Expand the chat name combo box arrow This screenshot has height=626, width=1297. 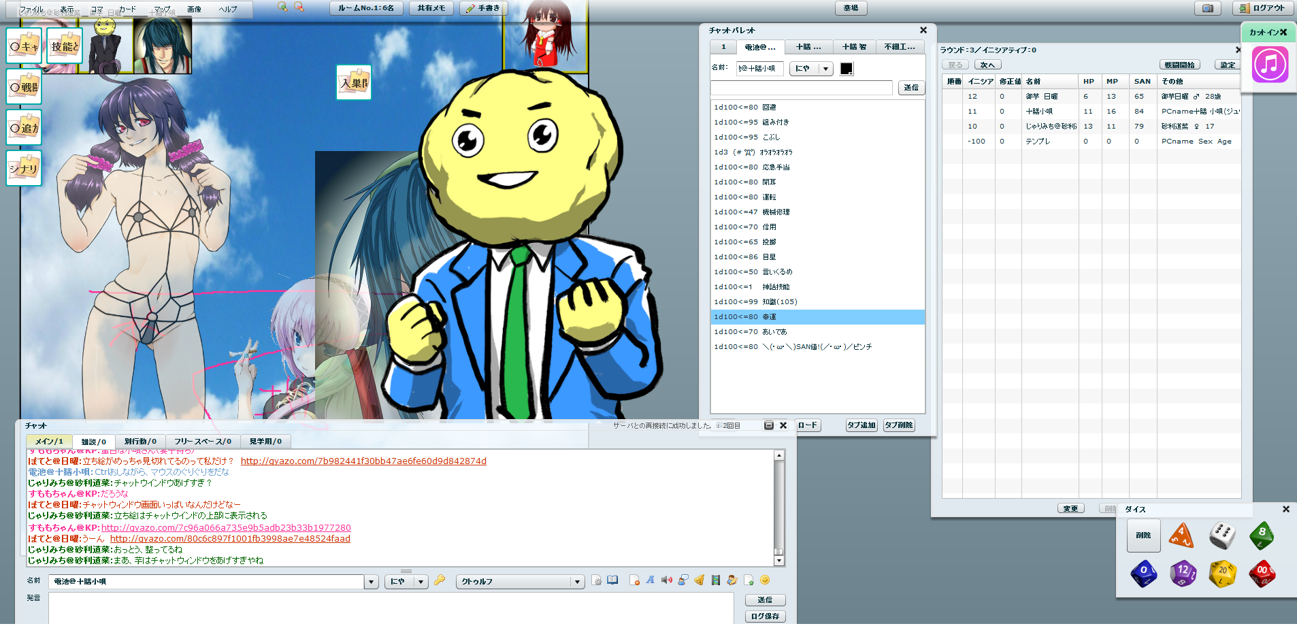372,582
